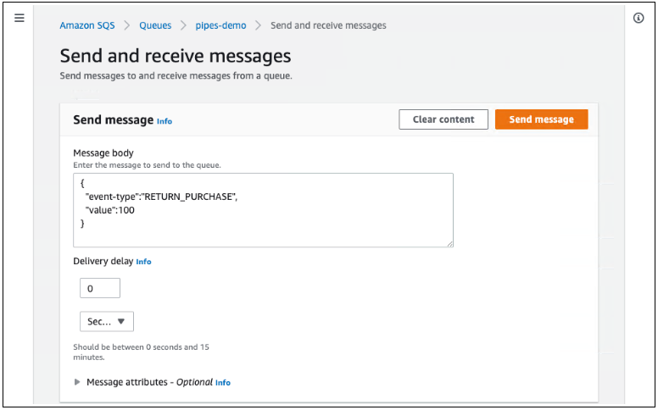This screenshot has width=658, height=410.
Task: Expand the Message attributes section
Action: [78, 382]
